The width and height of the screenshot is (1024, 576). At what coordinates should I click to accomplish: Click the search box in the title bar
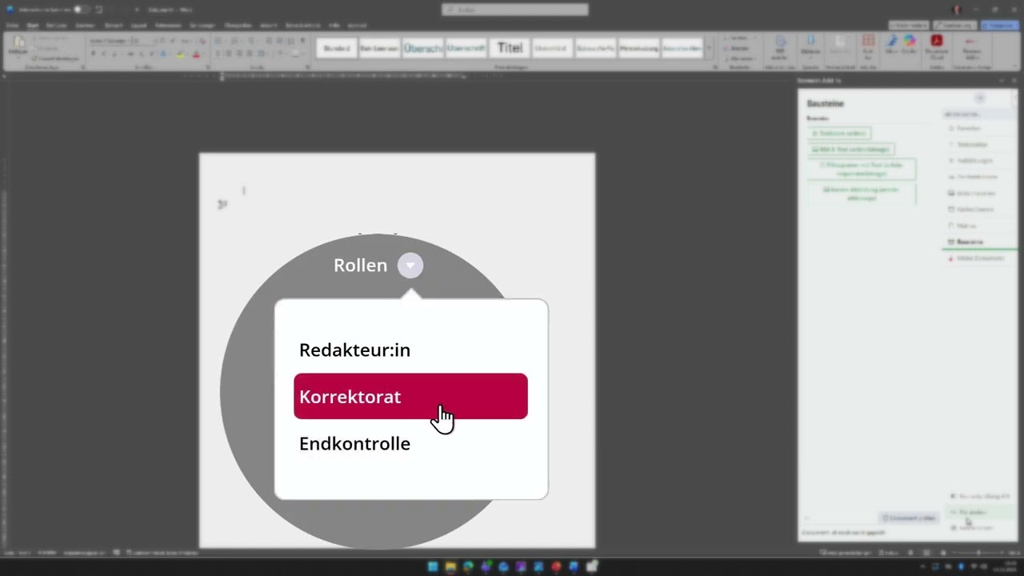pyautogui.click(x=514, y=10)
